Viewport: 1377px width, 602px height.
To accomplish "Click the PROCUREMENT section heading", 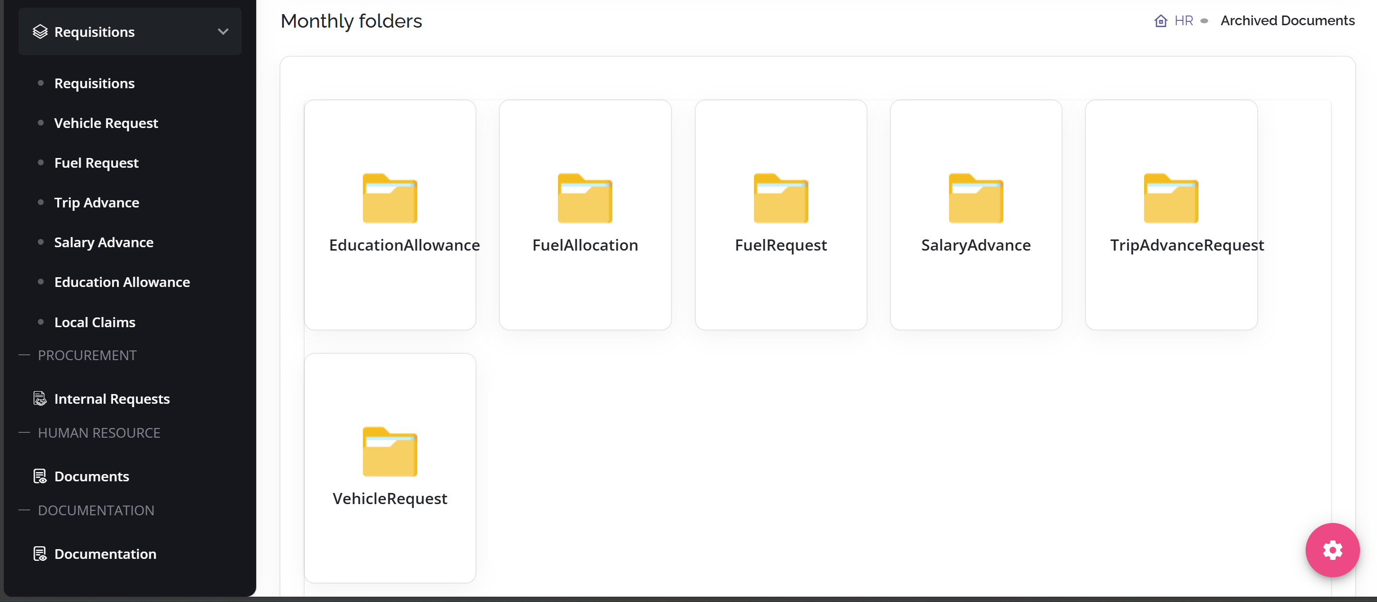I will pos(87,356).
